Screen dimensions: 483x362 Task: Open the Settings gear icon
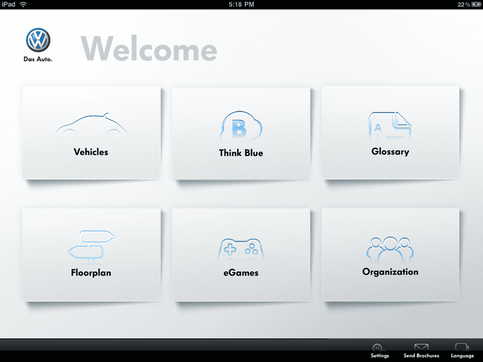[x=377, y=348]
